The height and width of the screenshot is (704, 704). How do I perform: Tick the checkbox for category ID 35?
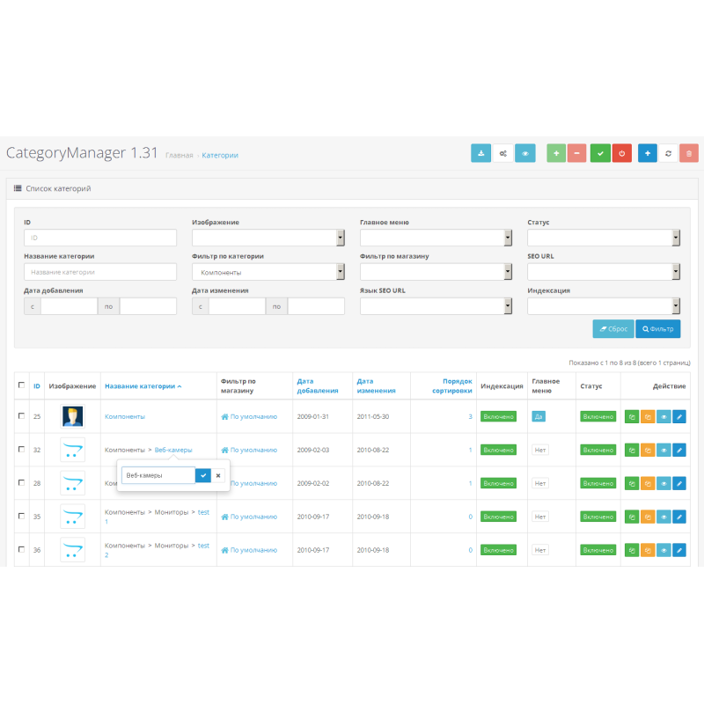pos(22,517)
